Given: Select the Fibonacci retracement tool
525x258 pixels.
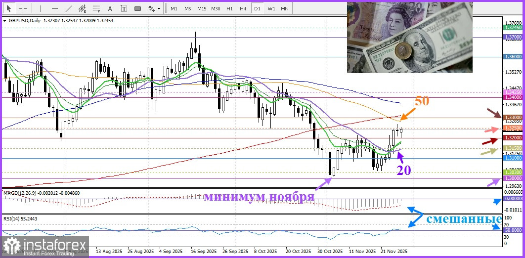Looking at the screenshot, I should coord(96,8).
